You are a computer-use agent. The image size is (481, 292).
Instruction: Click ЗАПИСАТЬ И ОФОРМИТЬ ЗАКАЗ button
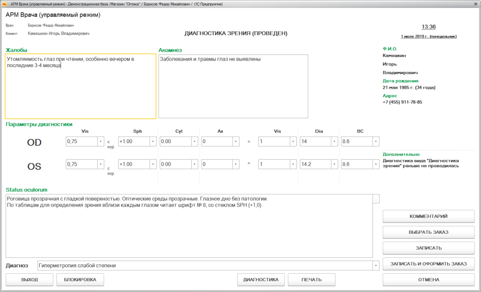[428, 264]
